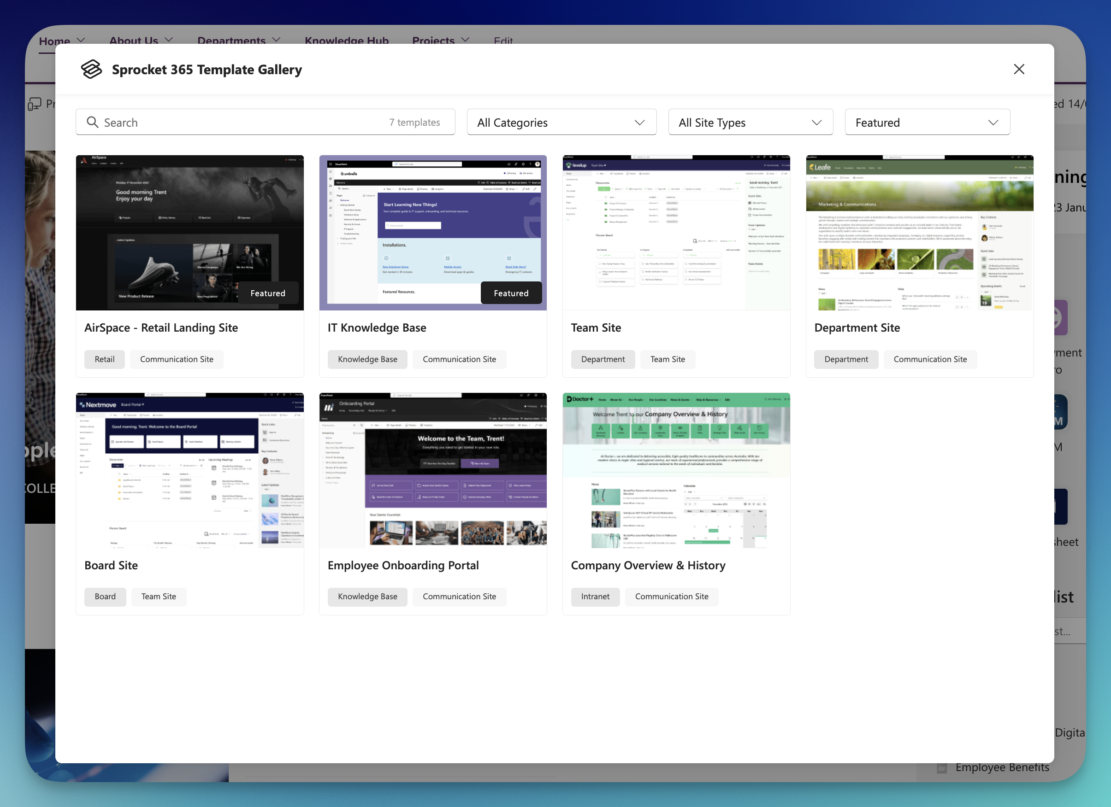Open the Featured sorting dropdown
The height and width of the screenshot is (807, 1111).
click(x=927, y=122)
